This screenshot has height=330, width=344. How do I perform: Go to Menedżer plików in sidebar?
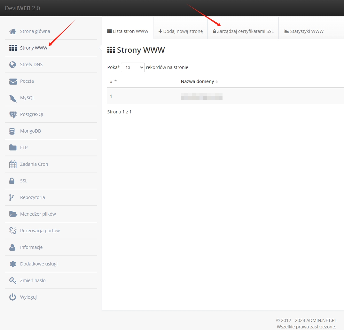click(x=38, y=214)
